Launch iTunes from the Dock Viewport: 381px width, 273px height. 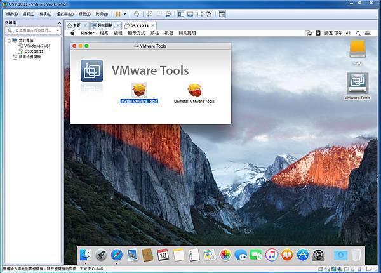pos(272,255)
